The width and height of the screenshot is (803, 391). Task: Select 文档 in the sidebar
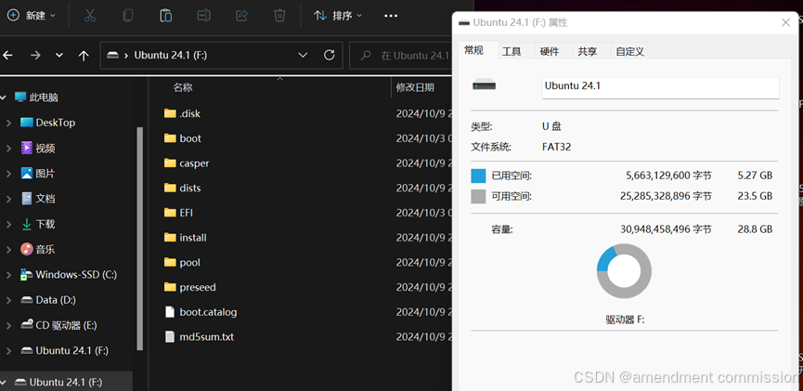point(38,199)
